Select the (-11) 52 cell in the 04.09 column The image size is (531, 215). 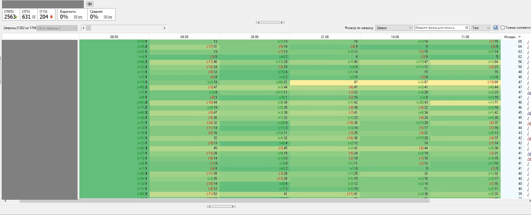[184, 194]
